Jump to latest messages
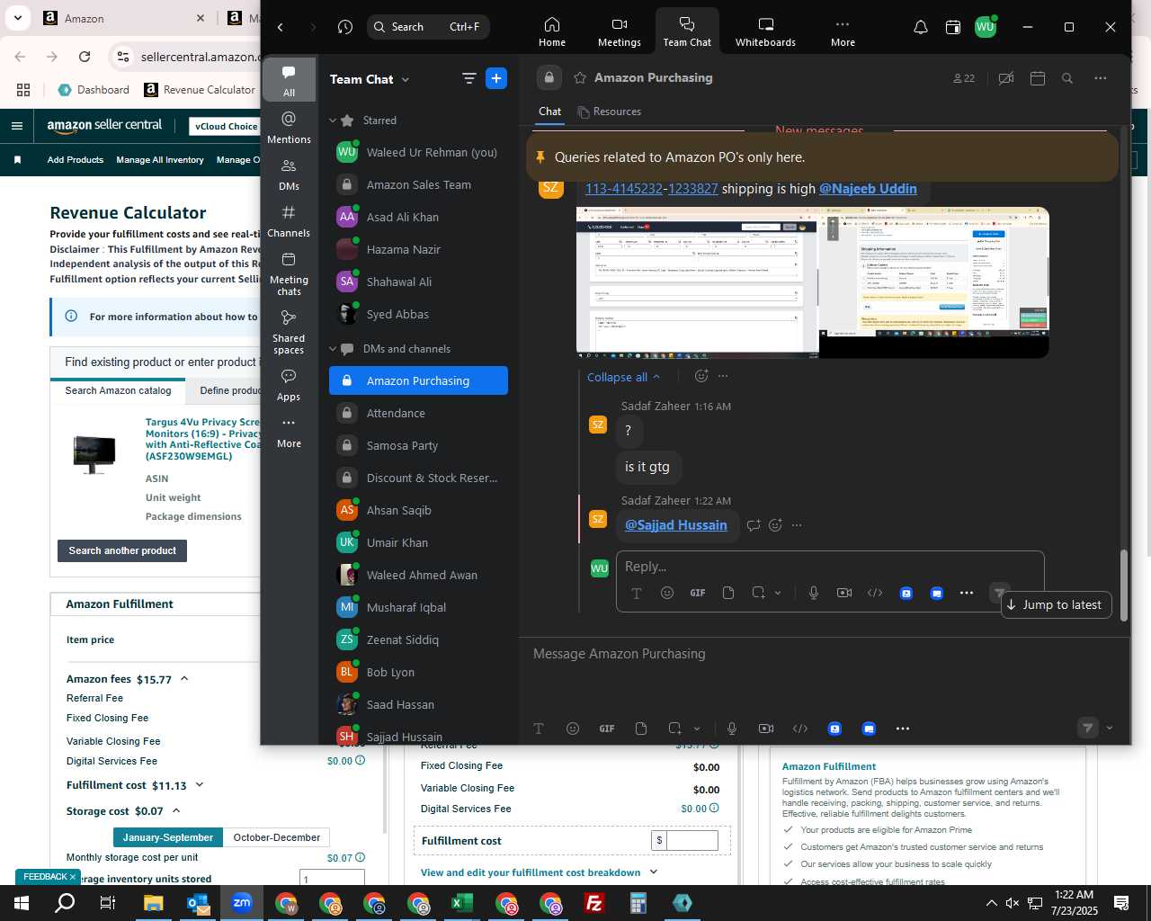1151x921 pixels. point(1056,604)
